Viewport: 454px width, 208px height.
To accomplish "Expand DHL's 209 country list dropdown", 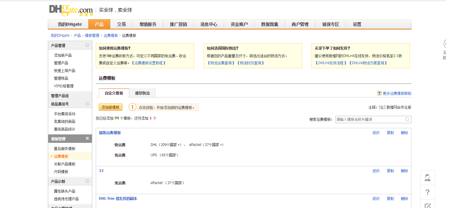I will (179, 145).
